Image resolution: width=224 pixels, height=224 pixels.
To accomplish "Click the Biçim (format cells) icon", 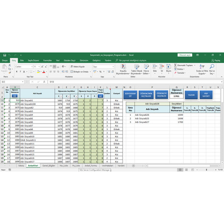I will click(x=169, y=67).
